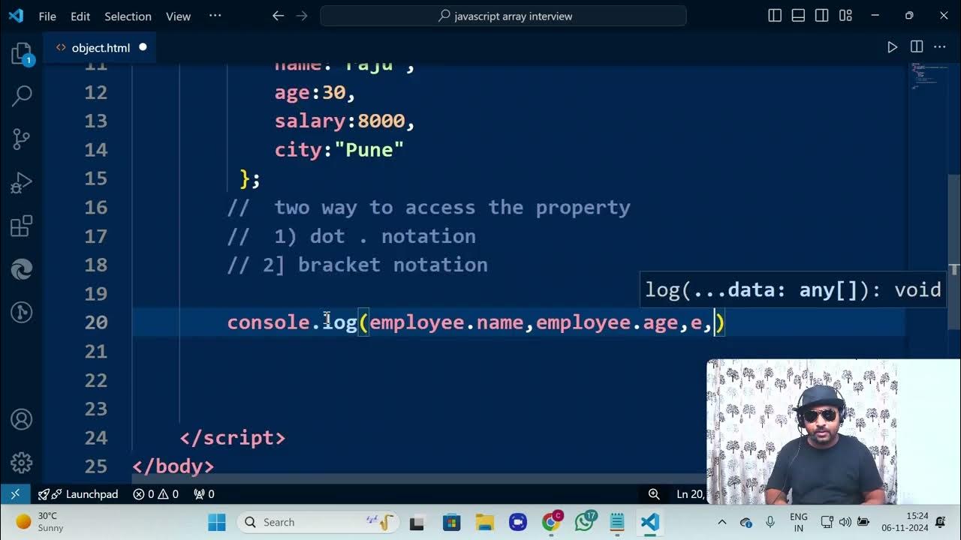Open the weather widget showing 30°C Sunny
Viewport: 961px width, 540px height.
point(39,522)
